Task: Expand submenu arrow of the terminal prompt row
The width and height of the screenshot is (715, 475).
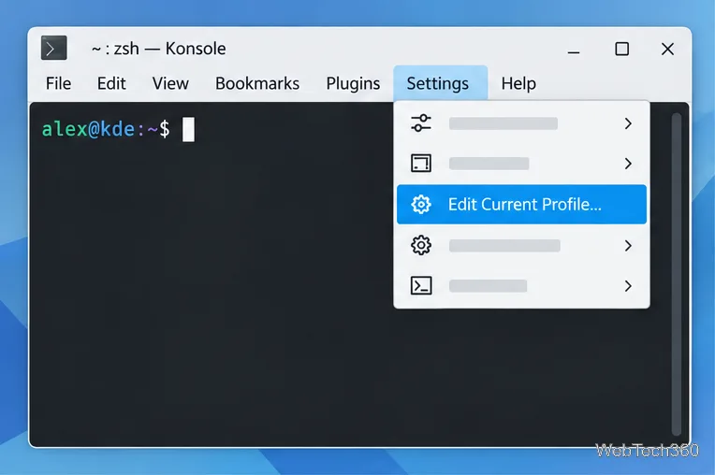Action: coord(628,286)
